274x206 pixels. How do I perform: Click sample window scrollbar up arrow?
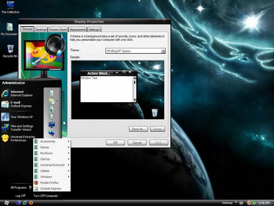pos(135,78)
